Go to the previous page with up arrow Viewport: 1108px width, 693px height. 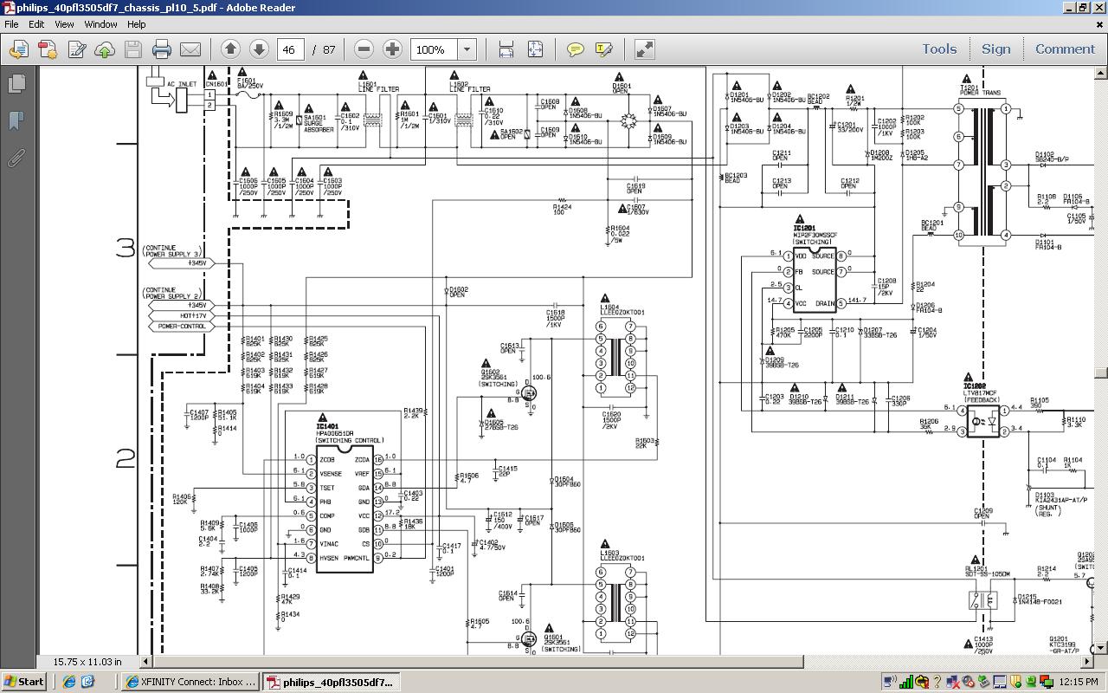point(230,49)
